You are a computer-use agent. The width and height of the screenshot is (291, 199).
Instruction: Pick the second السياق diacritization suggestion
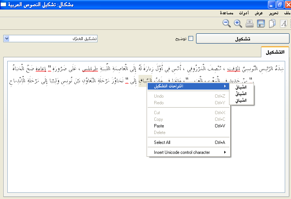241,94
